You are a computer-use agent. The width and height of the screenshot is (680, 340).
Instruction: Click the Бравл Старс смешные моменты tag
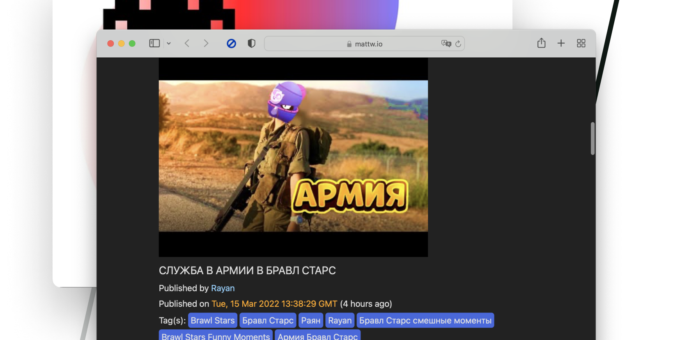tap(425, 320)
